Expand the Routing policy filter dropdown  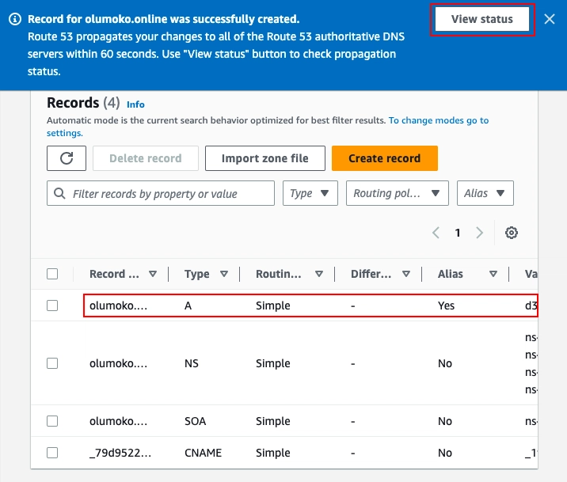pyautogui.click(x=398, y=193)
